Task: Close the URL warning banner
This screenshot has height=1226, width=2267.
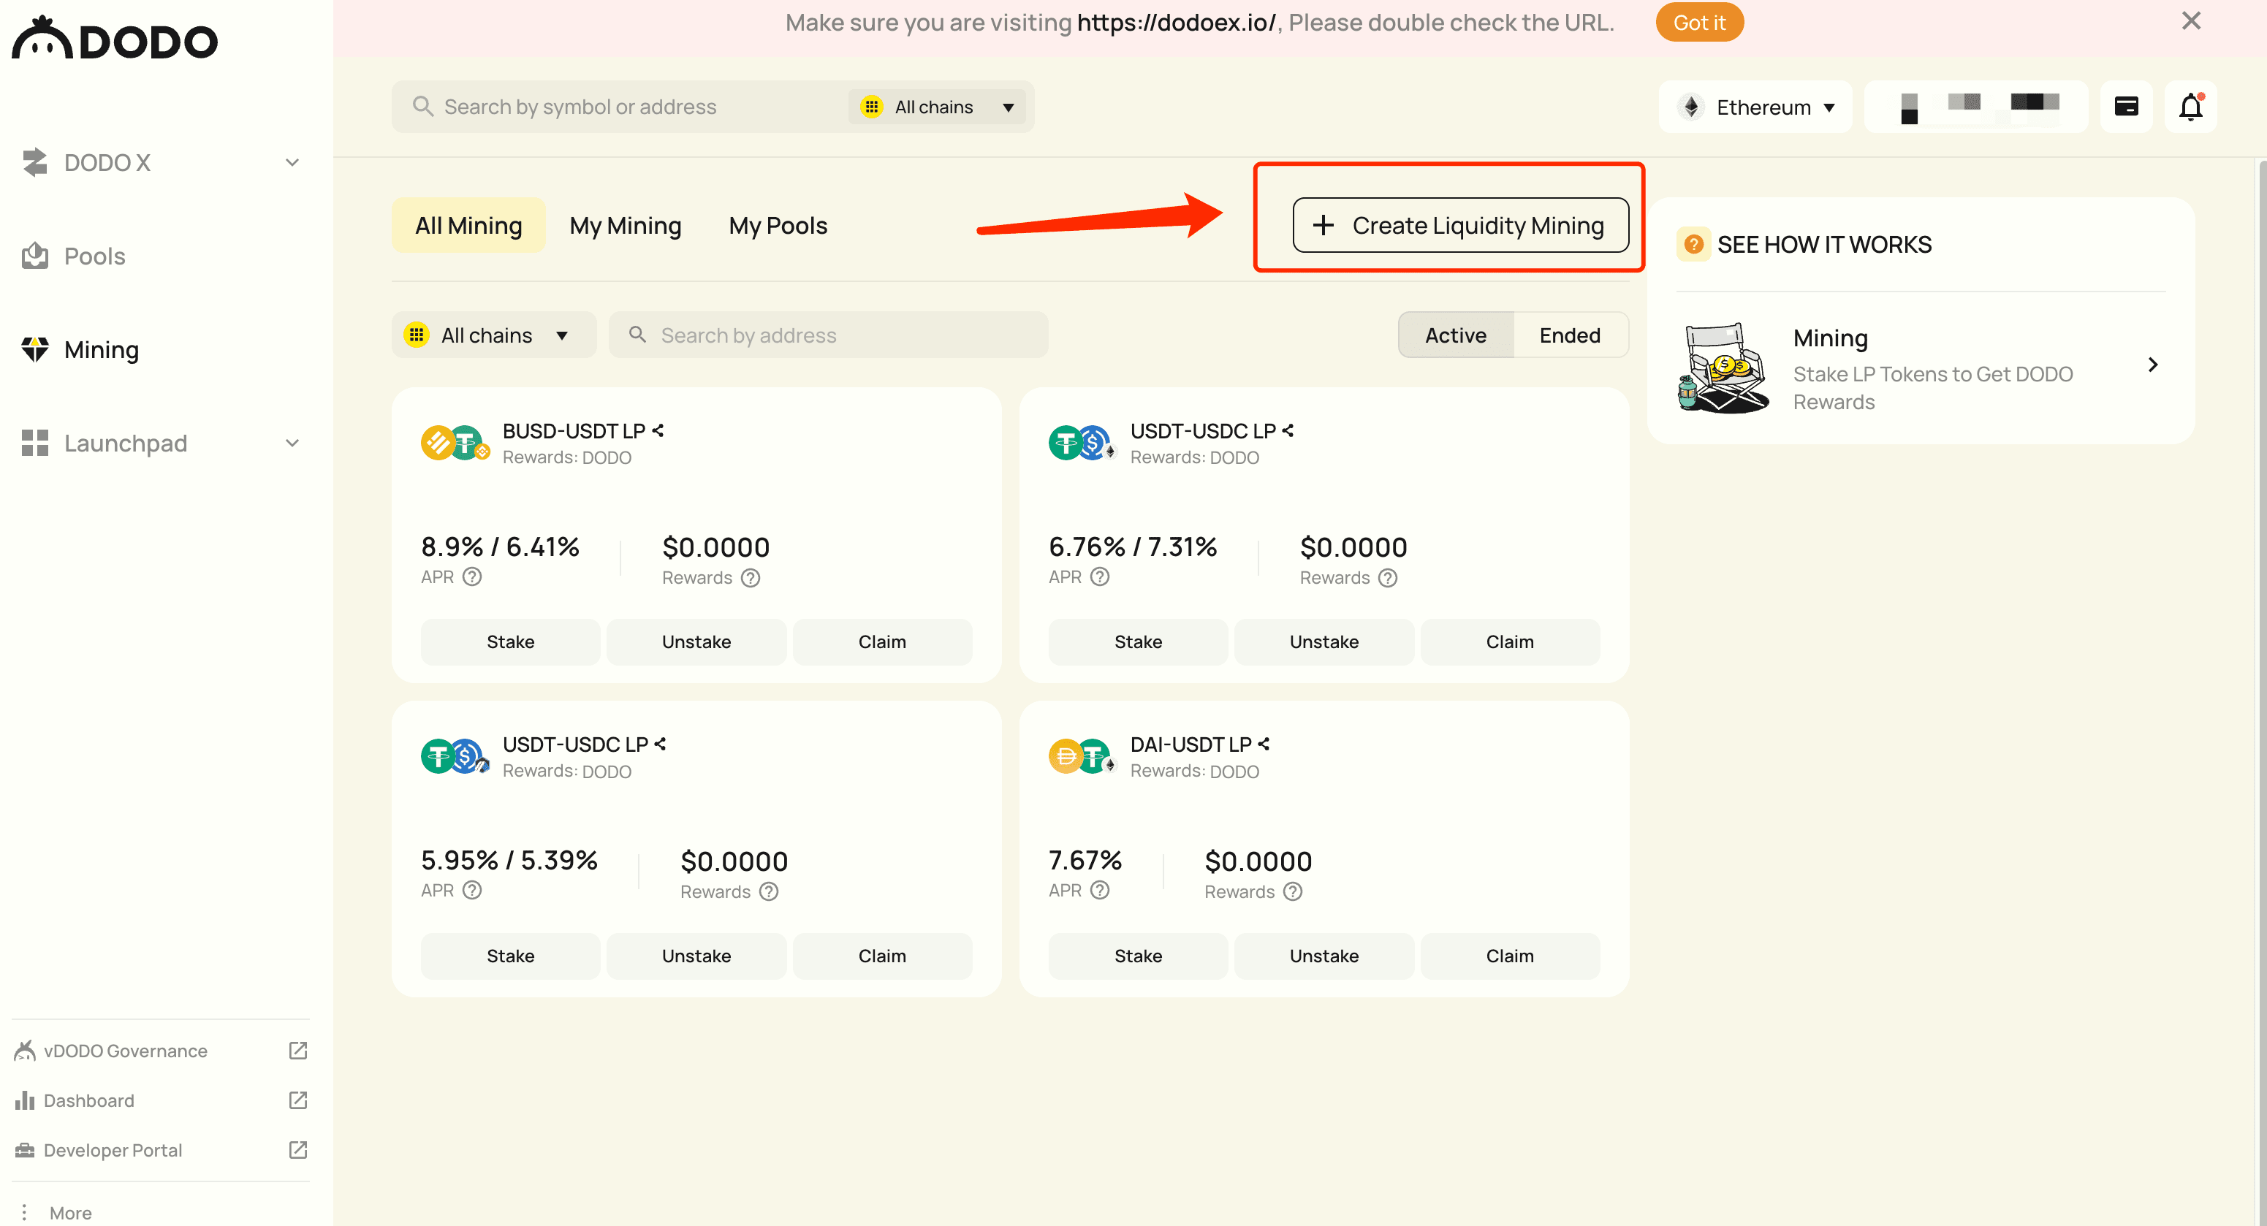Action: coord(2190,21)
